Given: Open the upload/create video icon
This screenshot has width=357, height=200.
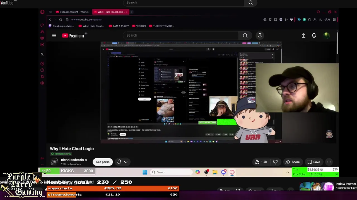Looking at the screenshot, I should 304,36.
